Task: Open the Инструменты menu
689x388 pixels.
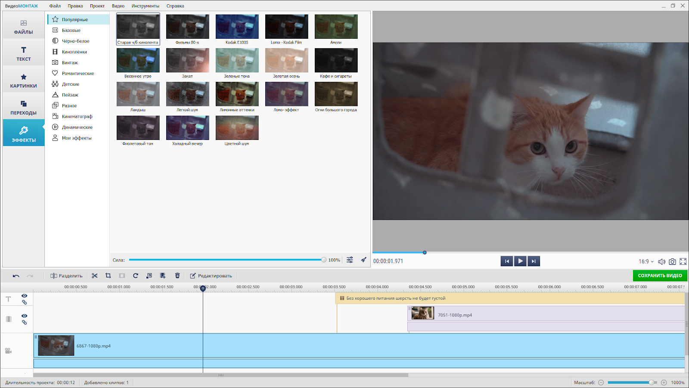Action: [x=146, y=6]
